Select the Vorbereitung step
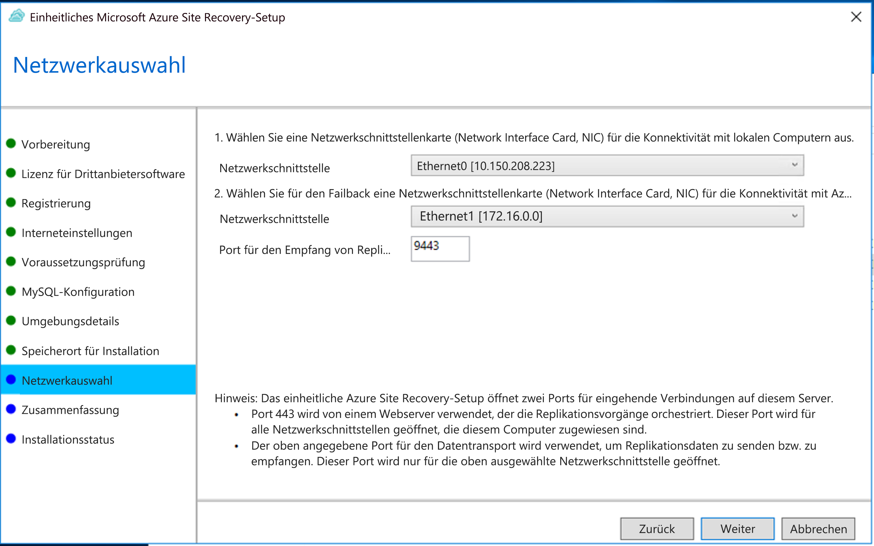 (56, 144)
